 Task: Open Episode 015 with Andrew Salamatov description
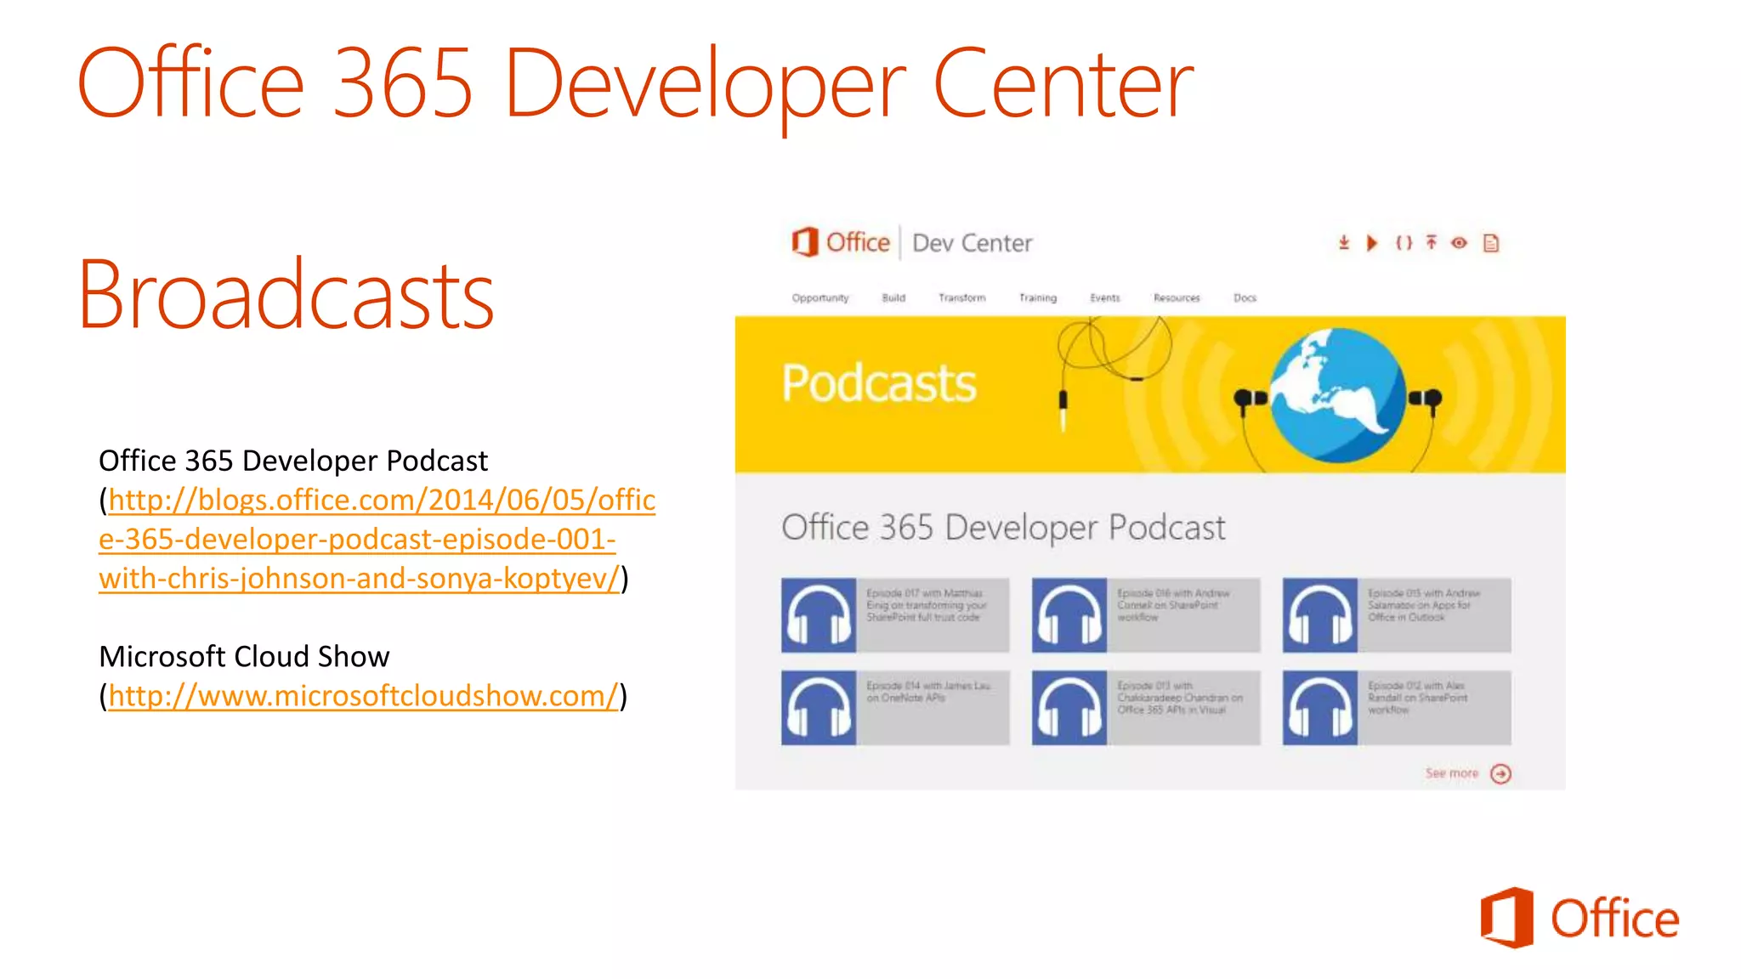1434,615
